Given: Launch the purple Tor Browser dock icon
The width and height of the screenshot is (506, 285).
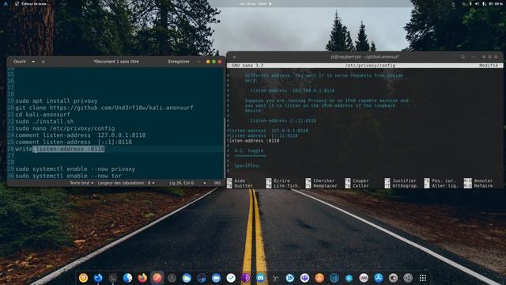Looking at the screenshot, I should 246,278.
